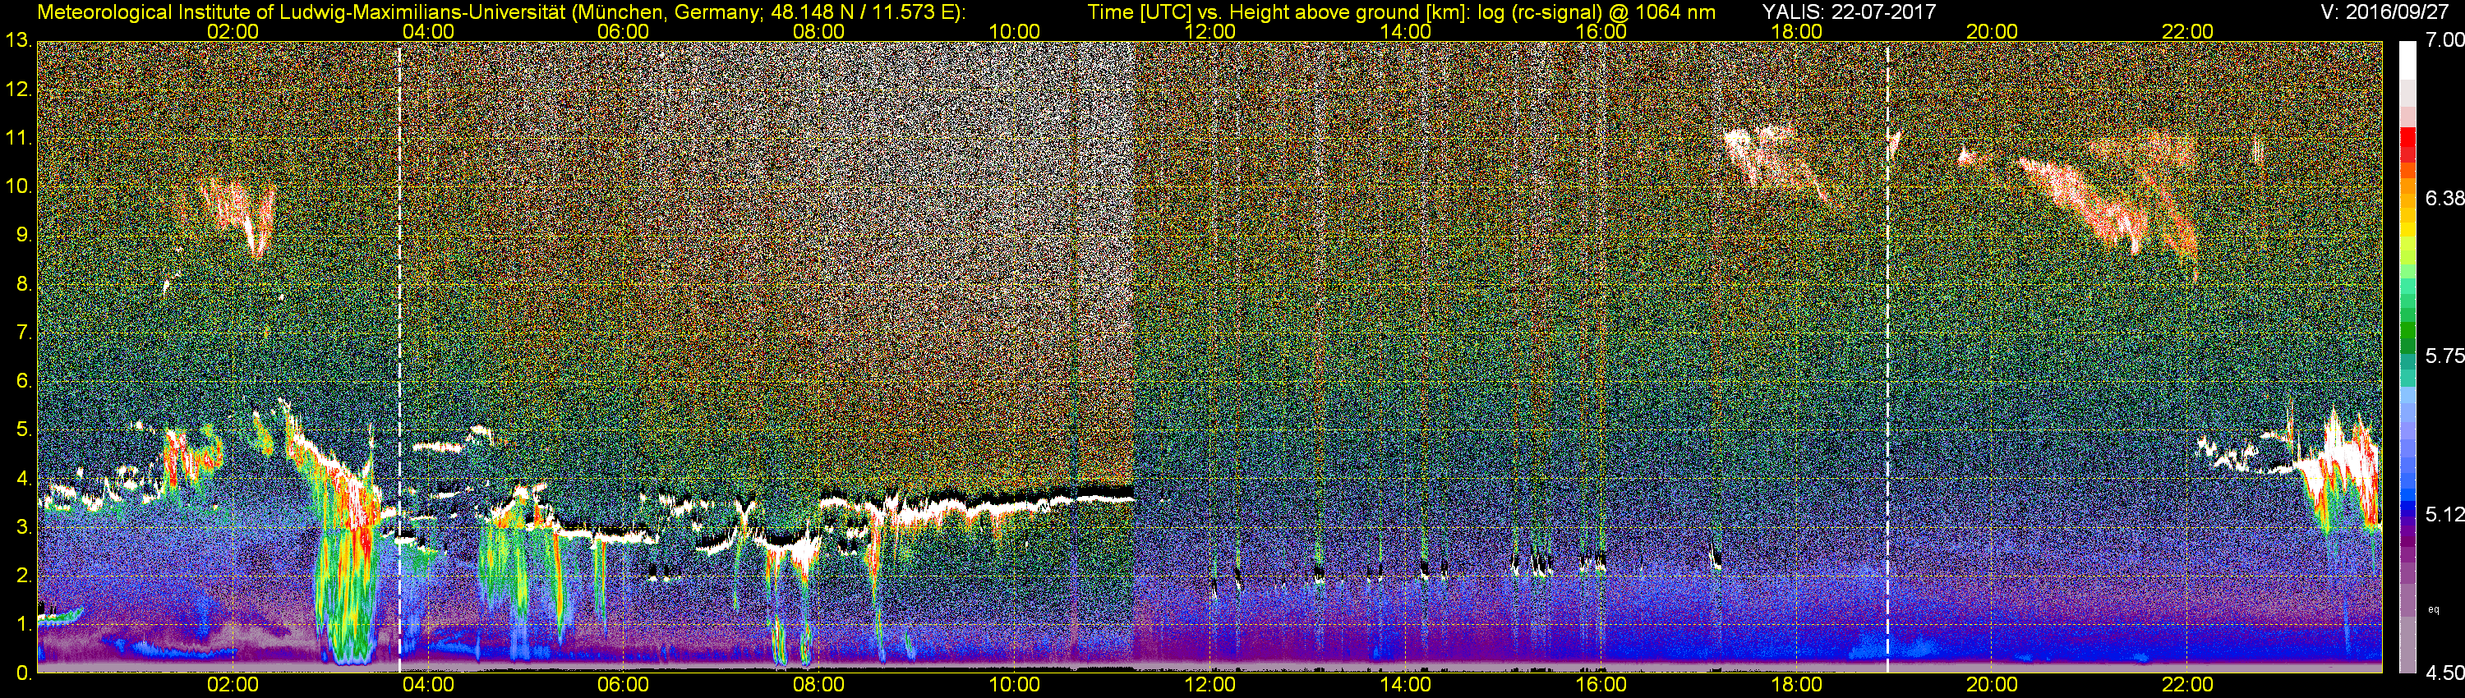Select the 22:00 label on bottom axis
The image size is (2465, 698).
click(2187, 685)
